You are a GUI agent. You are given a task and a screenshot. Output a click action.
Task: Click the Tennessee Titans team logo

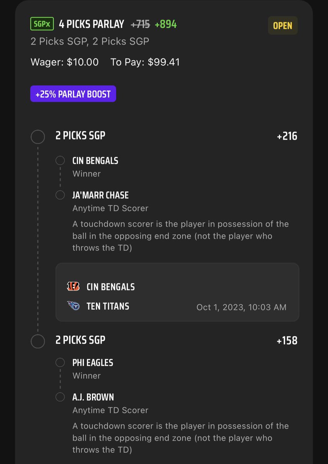73,306
